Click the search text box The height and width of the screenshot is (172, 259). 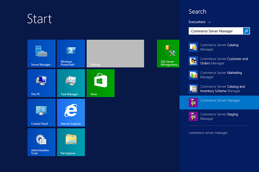[216, 31]
